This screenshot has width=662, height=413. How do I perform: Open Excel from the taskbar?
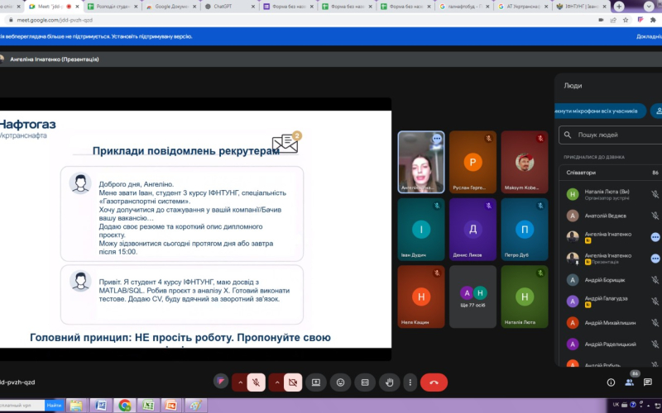point(148,406)
